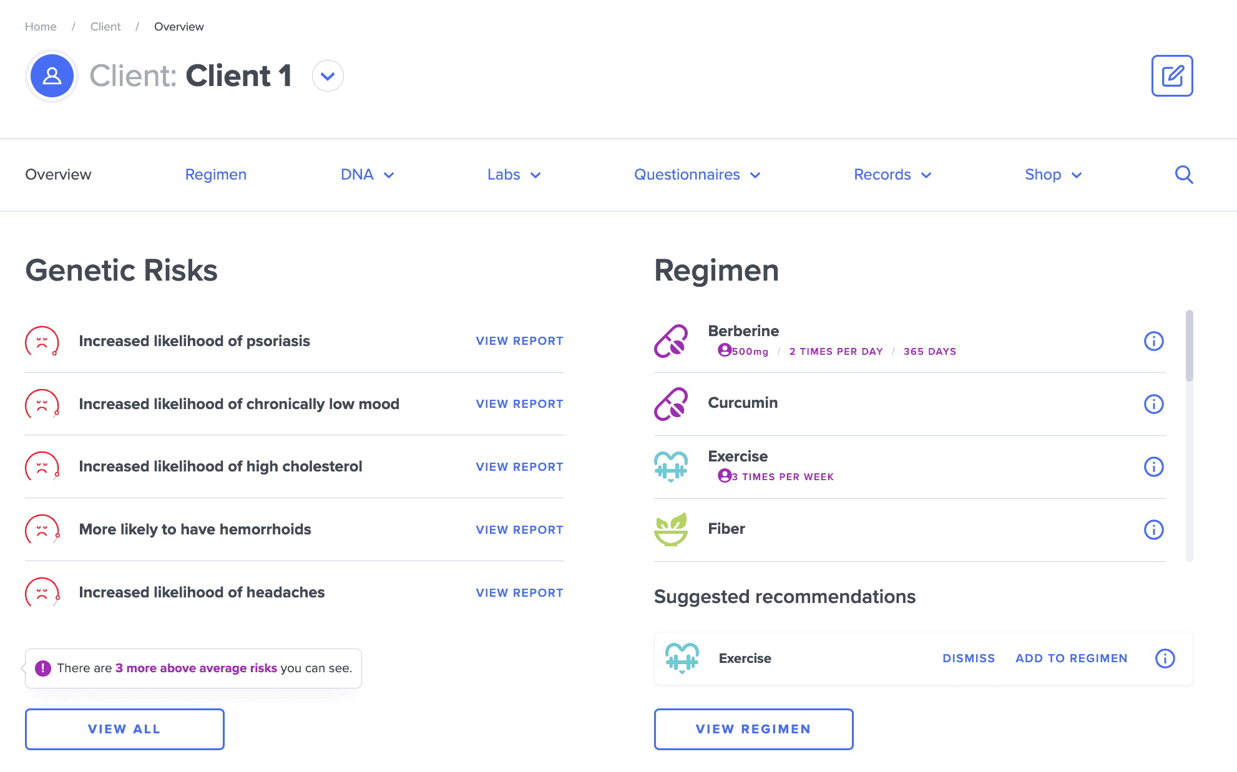
Task: View report for increased psoriasis likelihood
Action: click(x=519, y=340)
